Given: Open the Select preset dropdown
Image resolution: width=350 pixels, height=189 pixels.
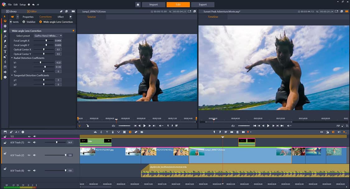Looking at the screenshot, I should click(48, 36).
